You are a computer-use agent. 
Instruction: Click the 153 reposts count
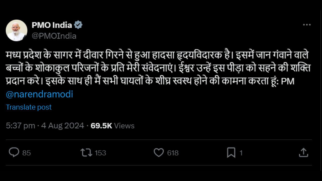click(x=100, y=153)
